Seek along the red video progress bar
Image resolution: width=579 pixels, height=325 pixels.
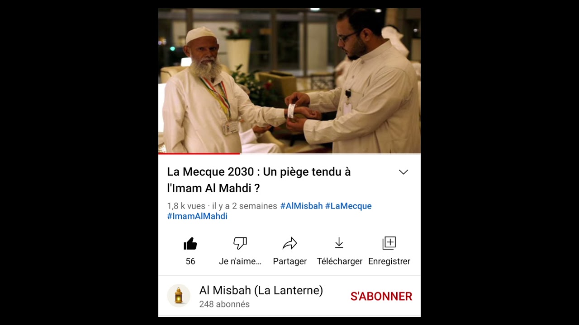pyautogui.click(x=289, y=154)
